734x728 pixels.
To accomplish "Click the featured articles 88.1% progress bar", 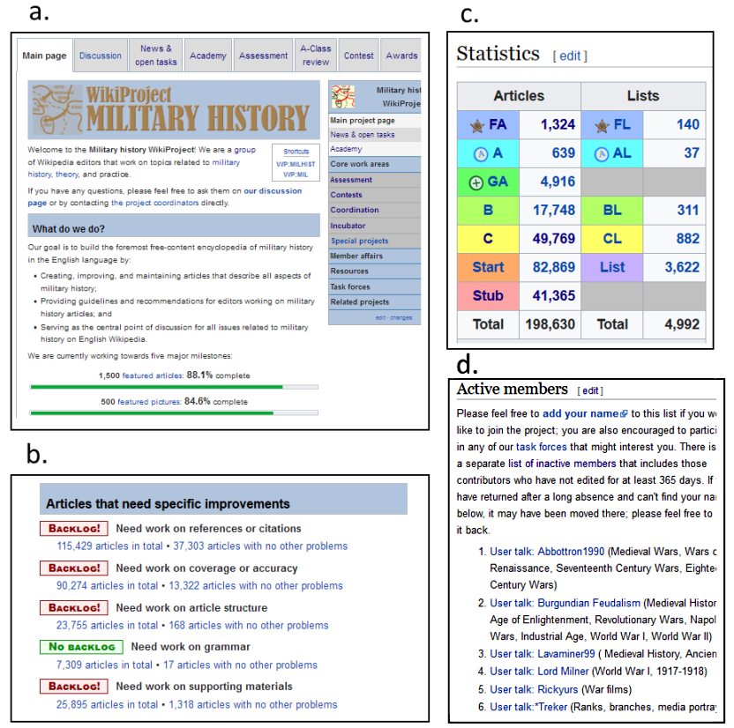I will pos(174,387).
